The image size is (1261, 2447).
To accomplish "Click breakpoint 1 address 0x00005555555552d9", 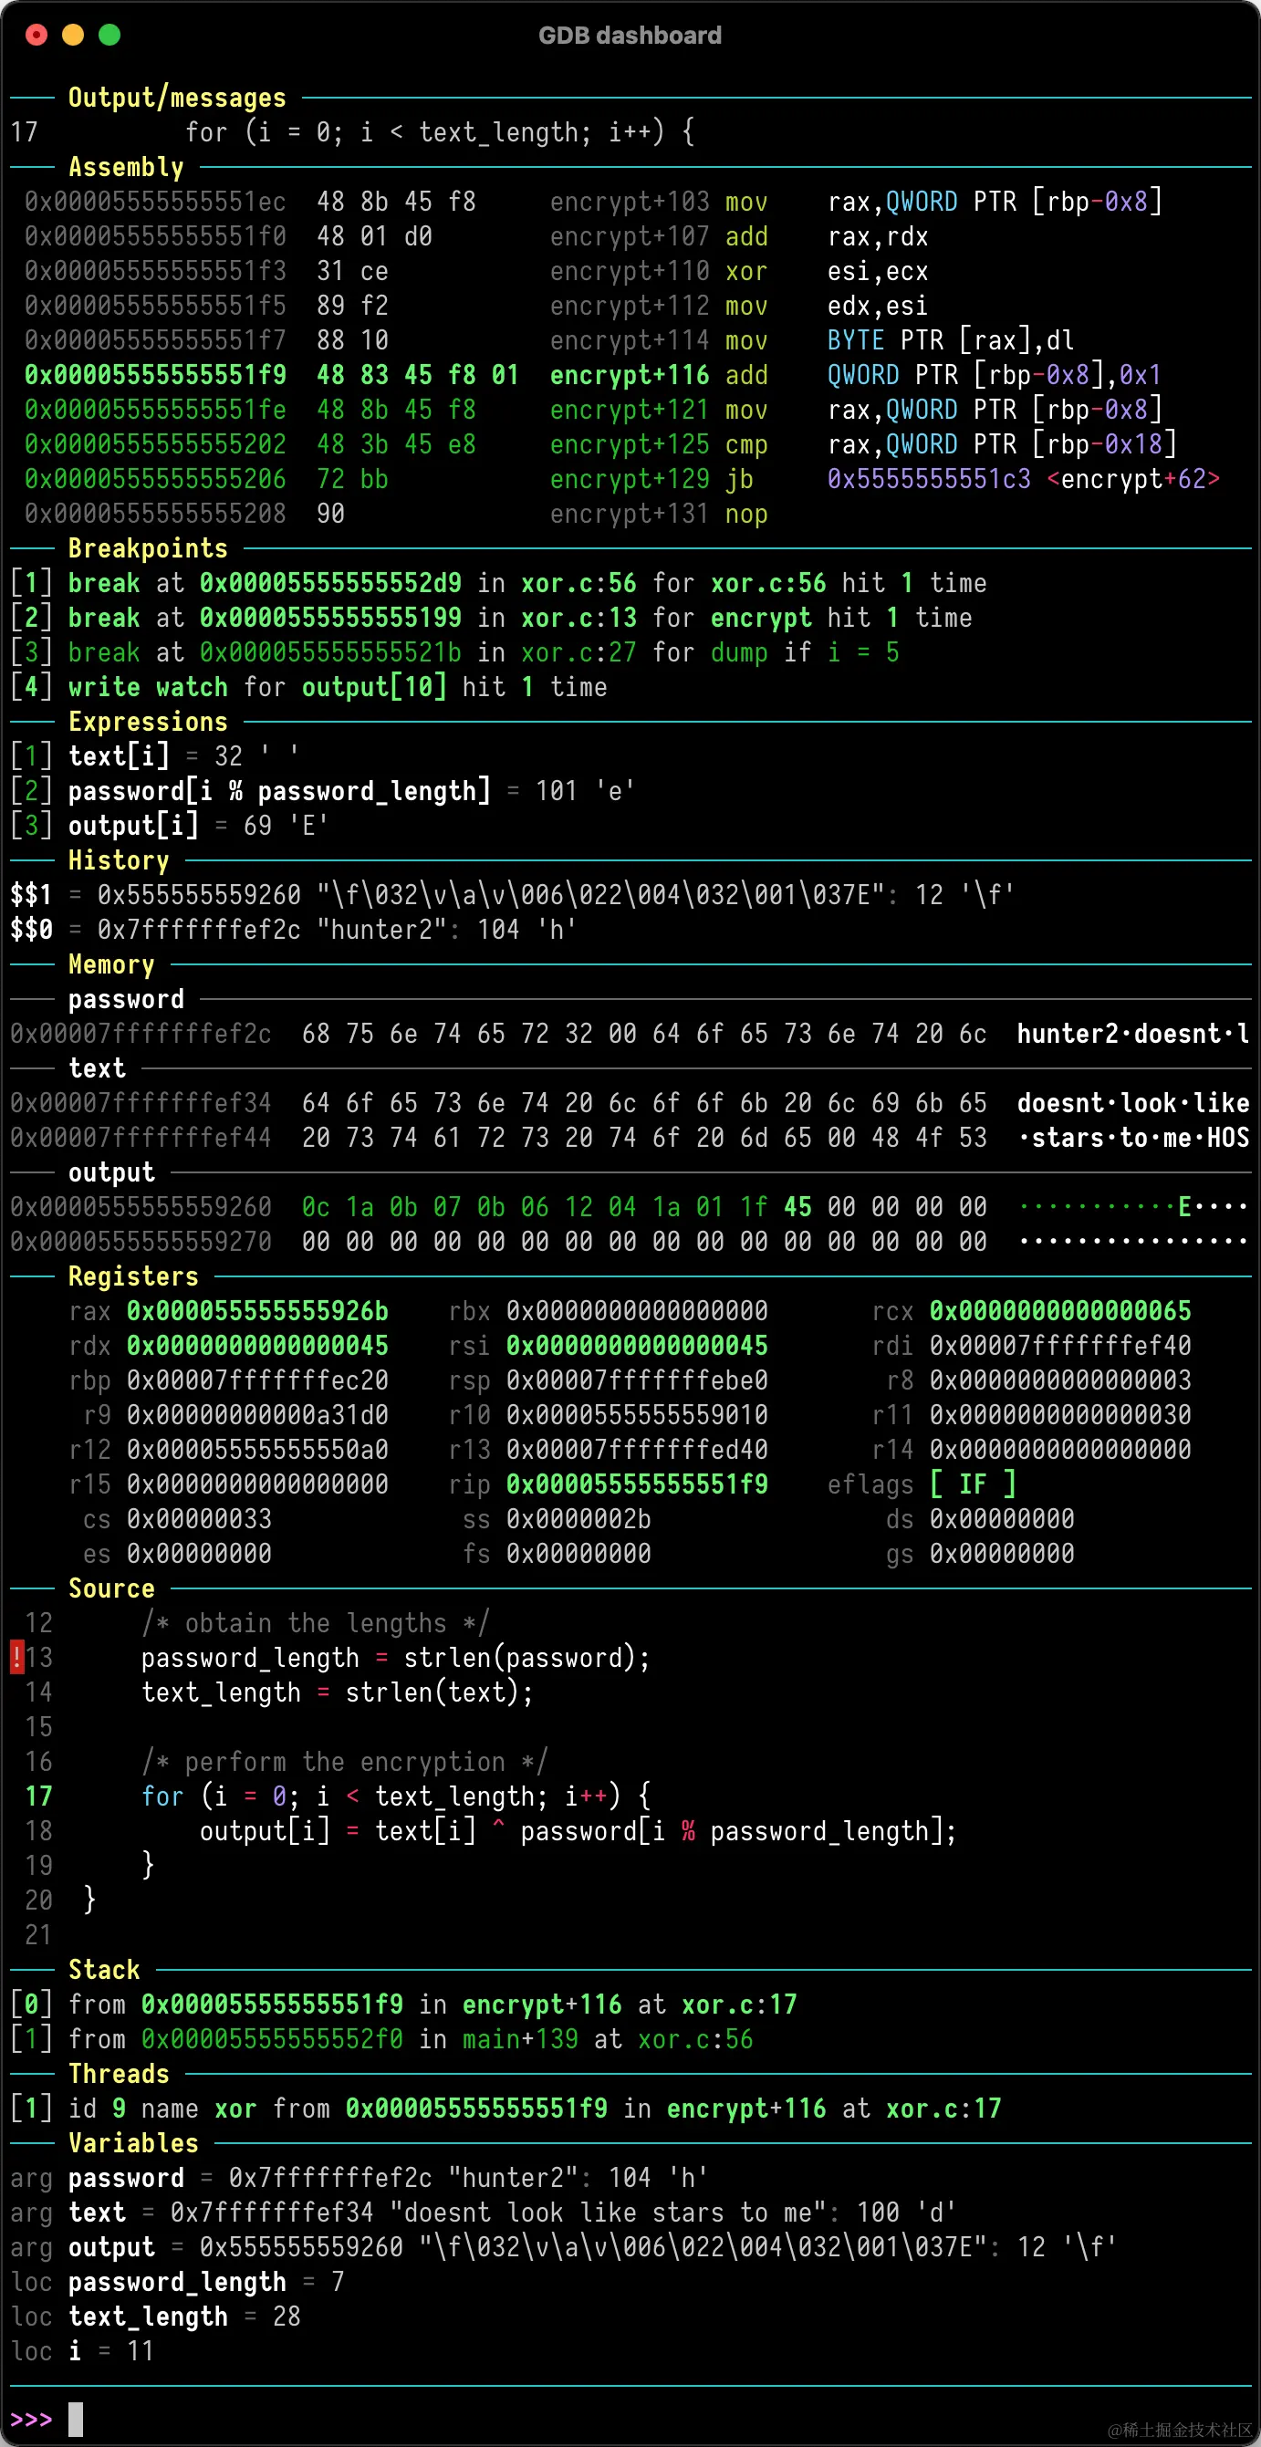I will (330, 583).
